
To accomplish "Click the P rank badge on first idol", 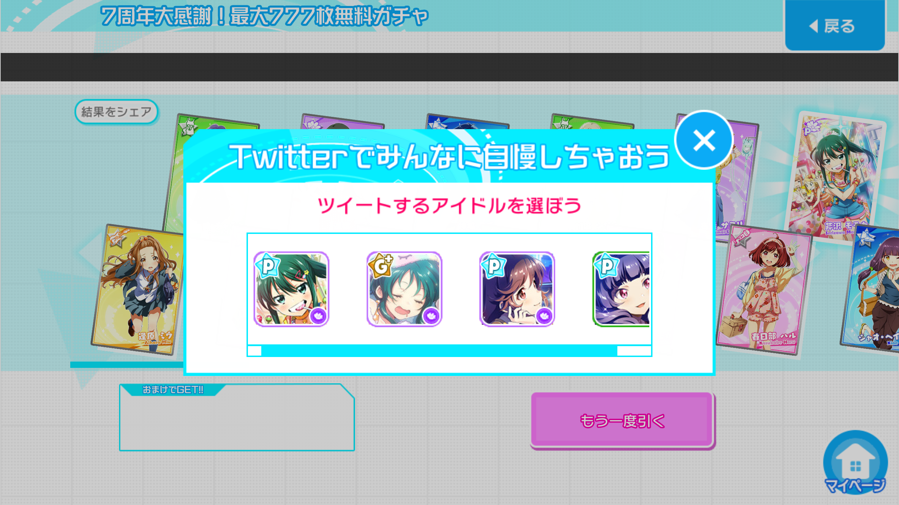I will pyautogui.click(x=268, y=266).
